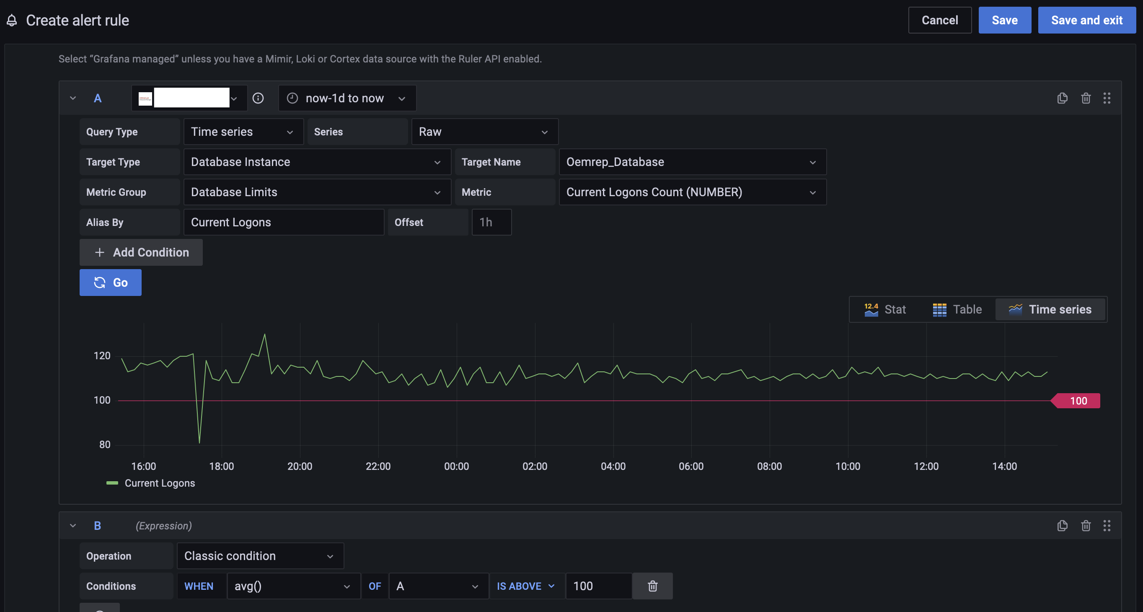Open data source info icon
Screen dimensions: 1143x612
click(x=258, y=98)
